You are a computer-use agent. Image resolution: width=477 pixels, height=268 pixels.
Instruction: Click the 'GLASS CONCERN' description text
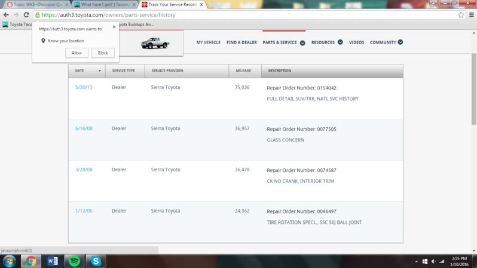[285, 140]
